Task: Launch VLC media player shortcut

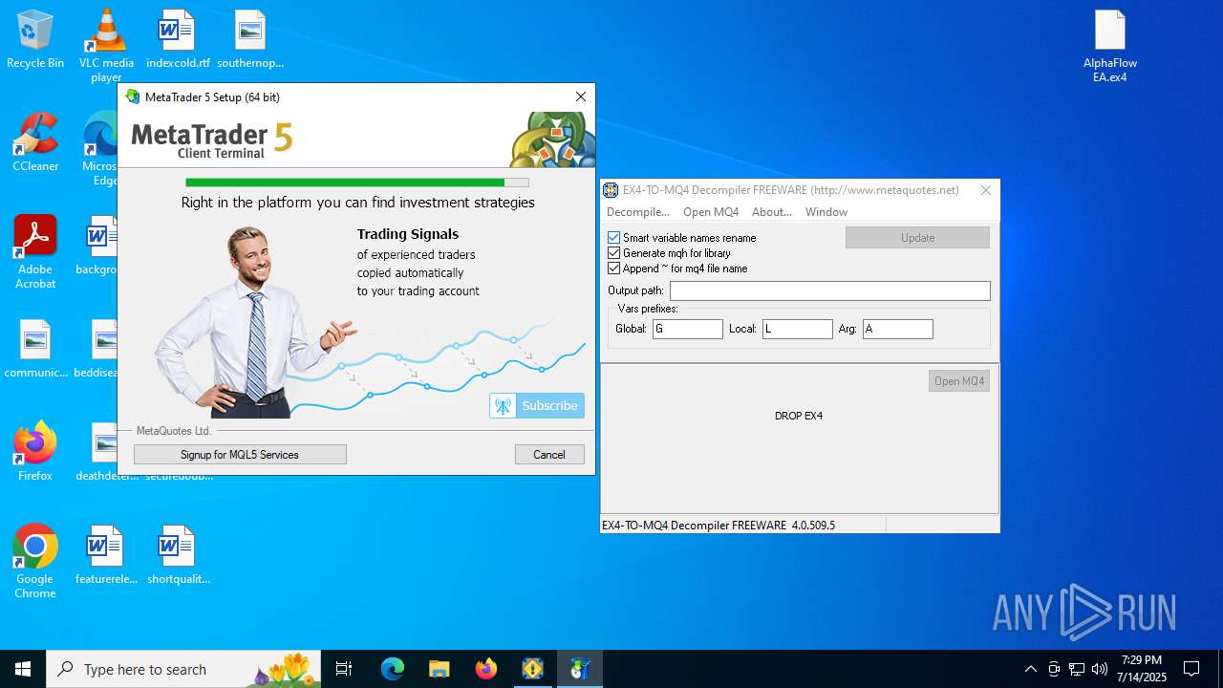Action: click(x=106, y=45)
